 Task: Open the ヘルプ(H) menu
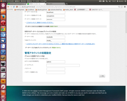pyautogui.click(x=43, y=1)
